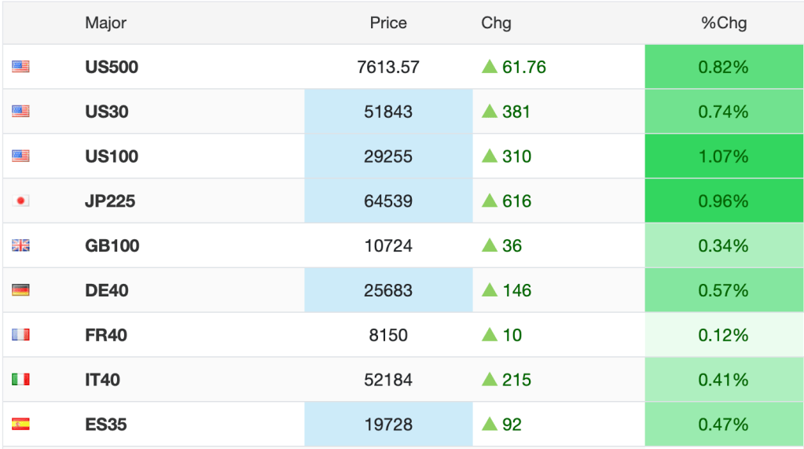Sort by the Price column header
The image size is (804, 449).
point(388,23)
